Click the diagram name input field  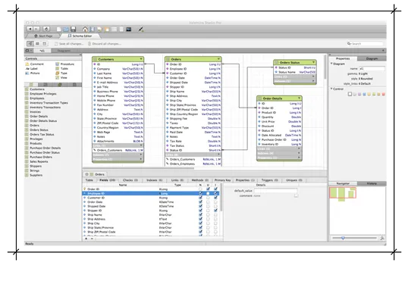tap(372, 69)
